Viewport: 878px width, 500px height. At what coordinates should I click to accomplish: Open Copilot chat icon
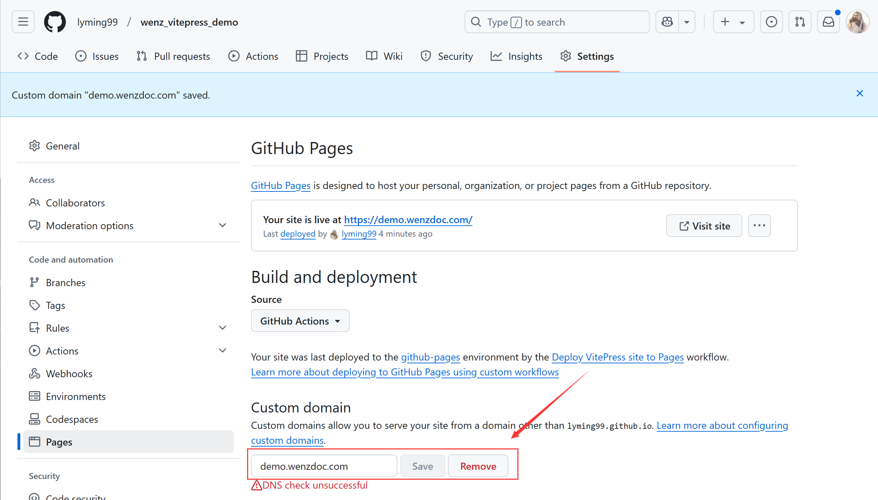point(667,22)
